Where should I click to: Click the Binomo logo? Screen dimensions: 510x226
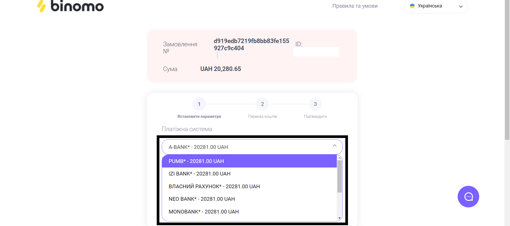click(x=70, y=6)
